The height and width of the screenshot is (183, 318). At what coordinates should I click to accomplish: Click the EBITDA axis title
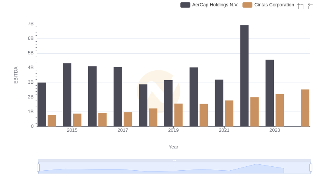[x=16, y=75]
